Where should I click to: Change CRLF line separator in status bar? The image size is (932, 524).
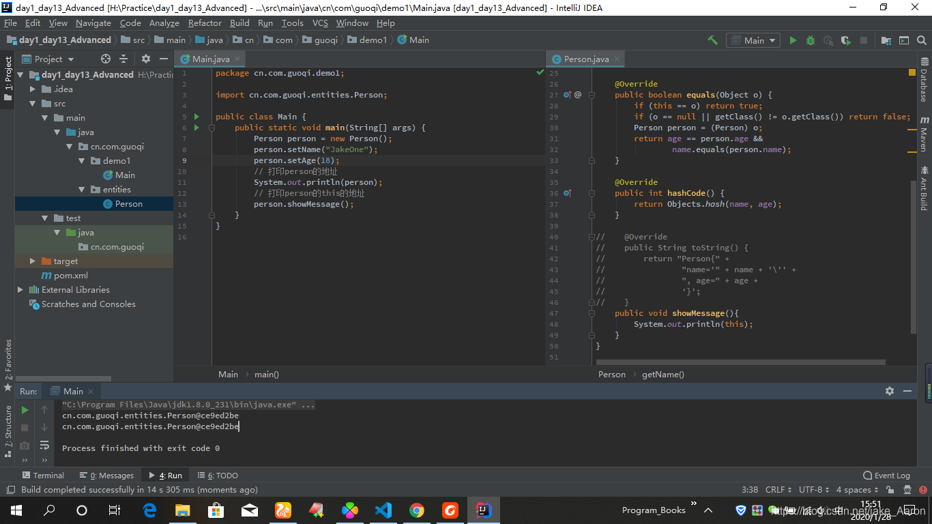(x=778, y=490)
